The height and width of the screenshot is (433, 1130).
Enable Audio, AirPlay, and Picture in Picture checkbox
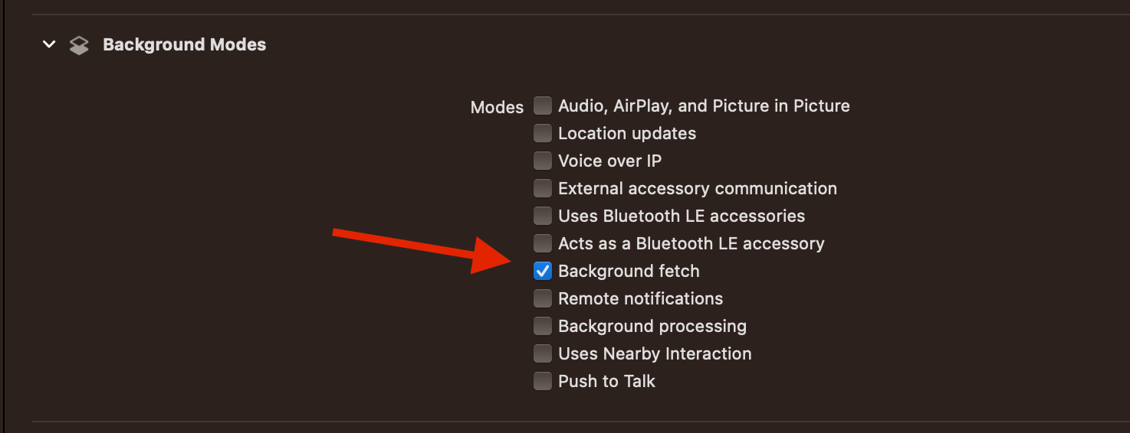(x=543, y=106)
